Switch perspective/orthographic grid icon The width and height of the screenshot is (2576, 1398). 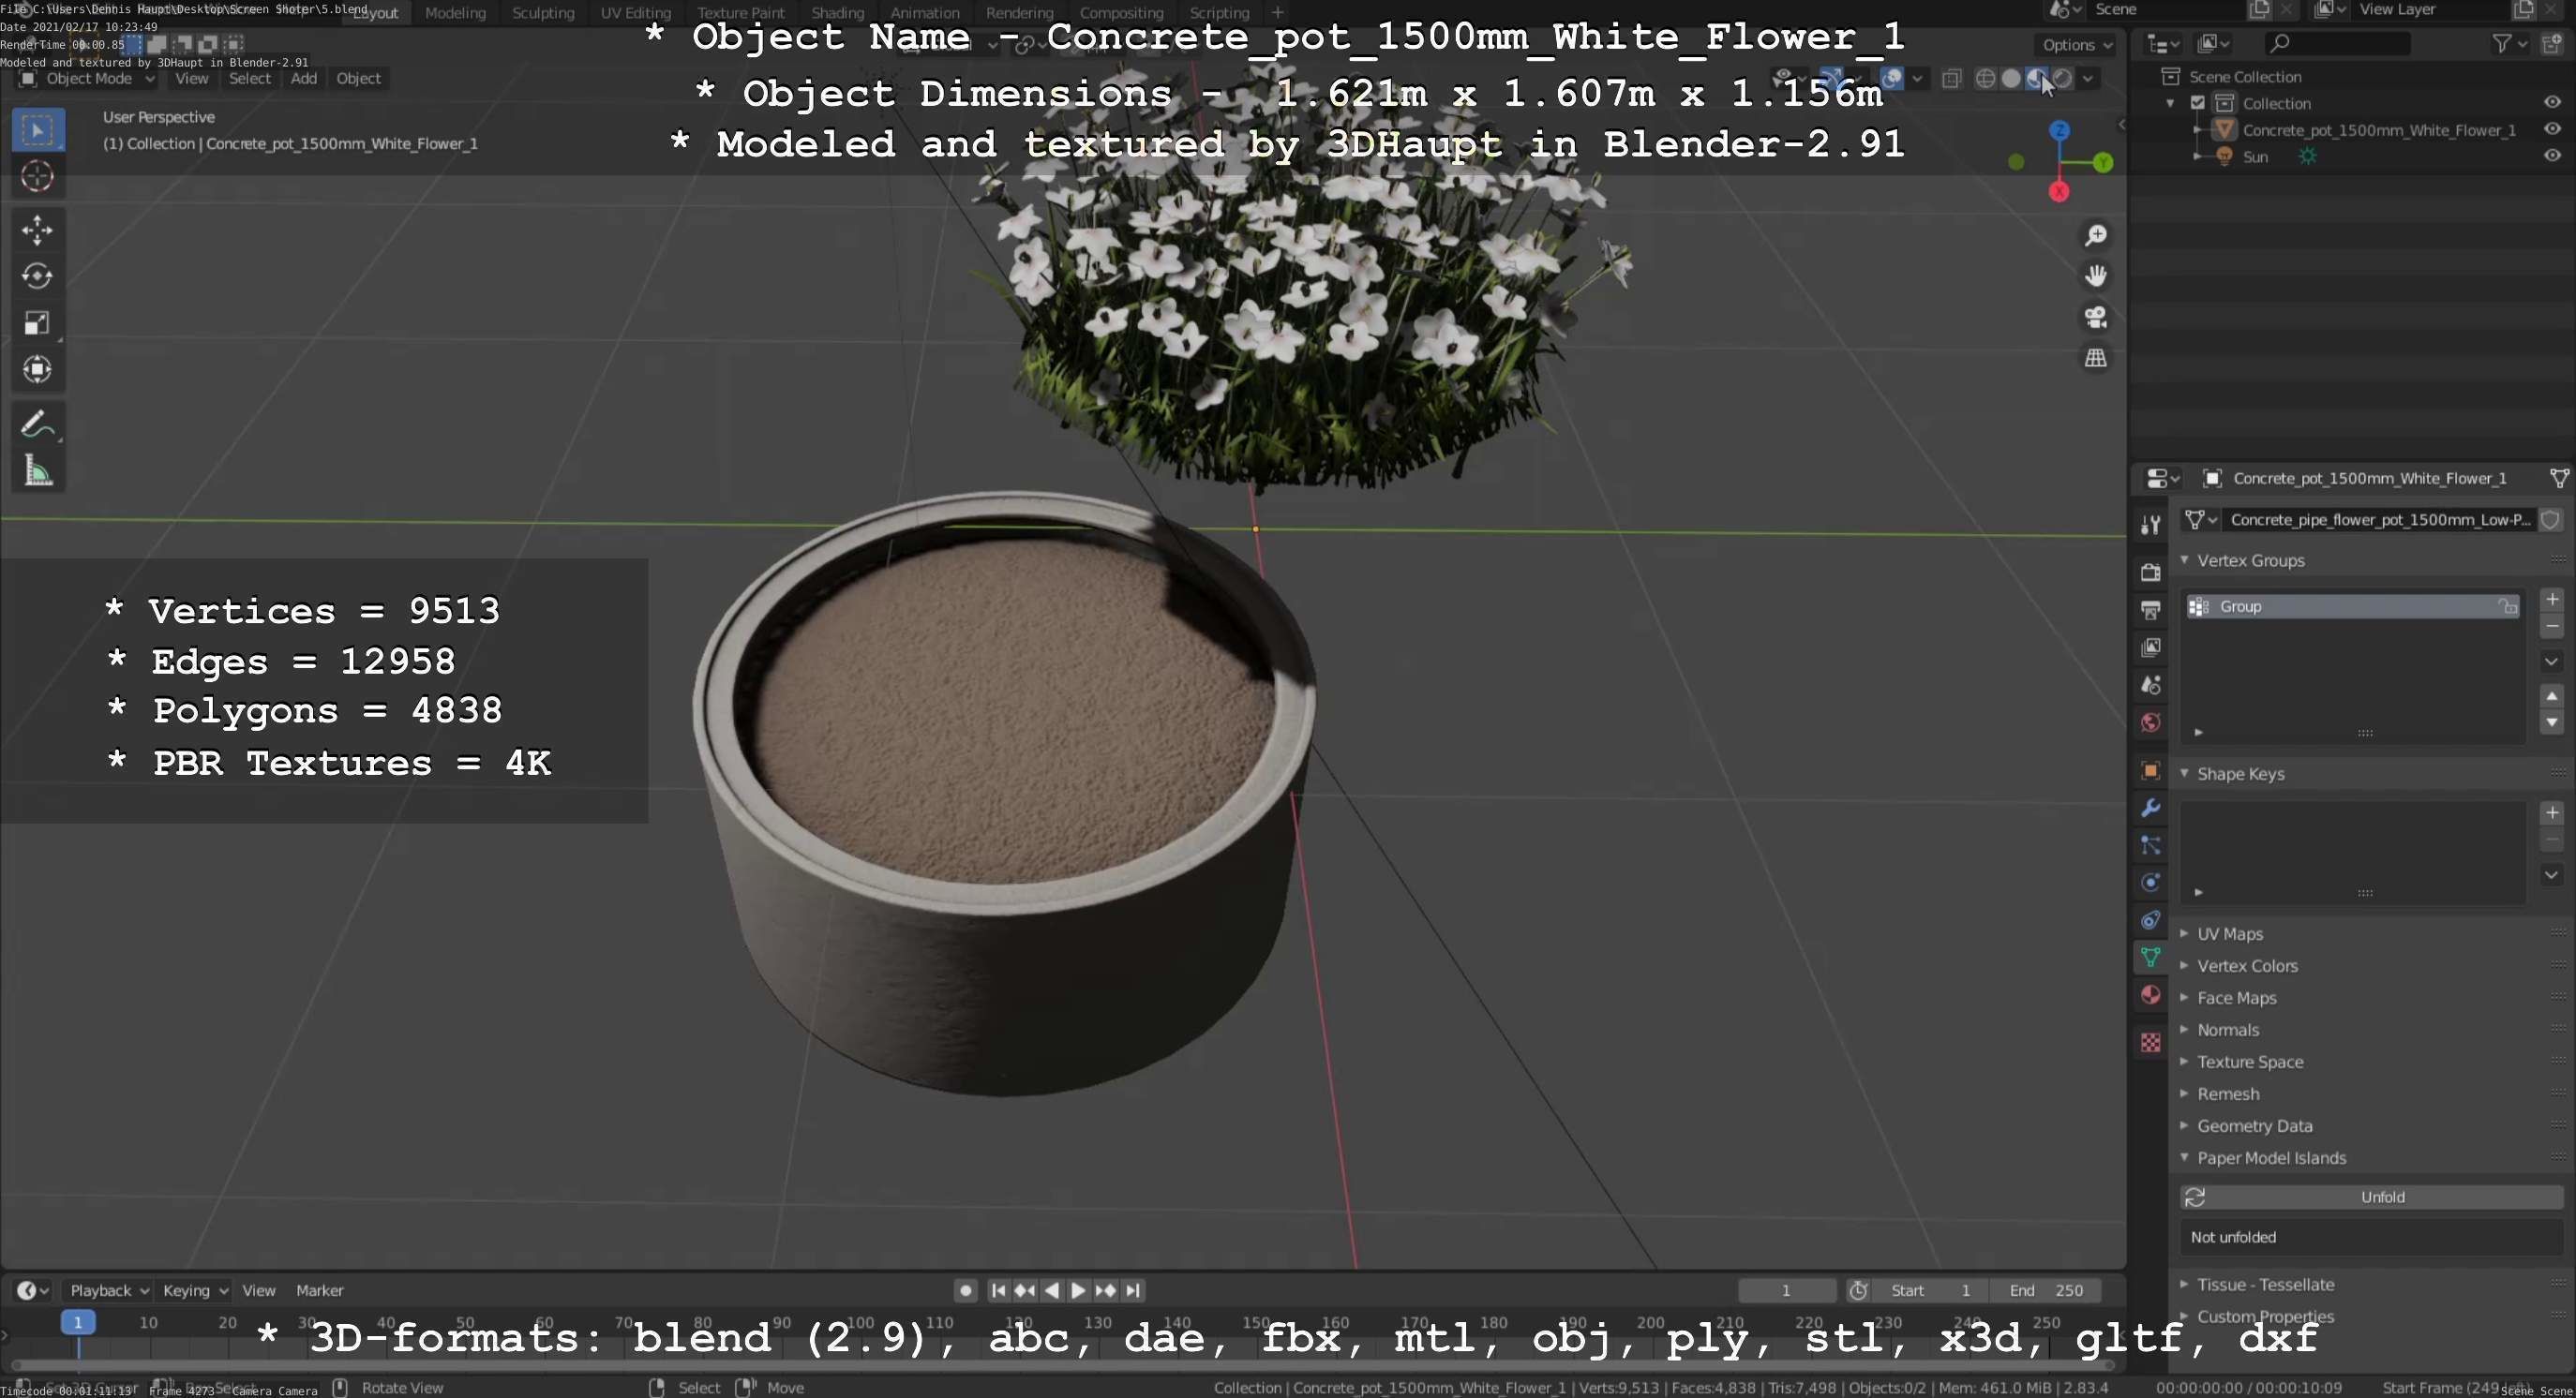[2095, 358]
